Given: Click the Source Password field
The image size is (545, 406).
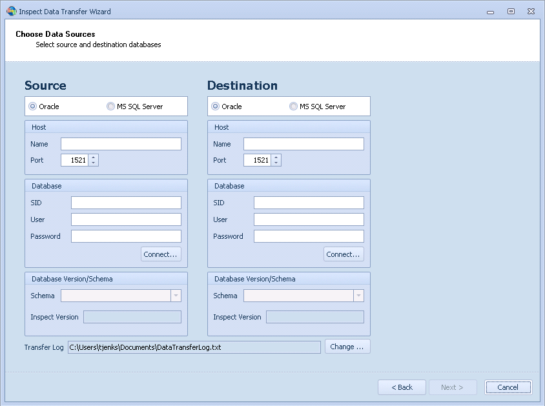Looking at the screenshot, I should 126,236.
